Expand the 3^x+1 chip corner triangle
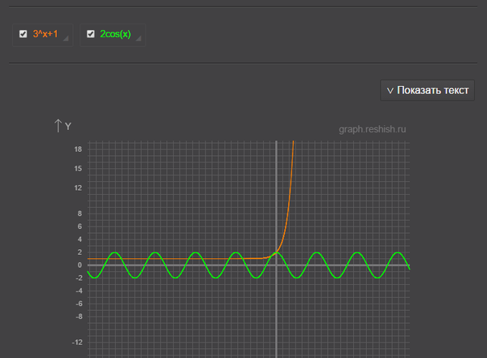This screenshot has width=487, height=358. pyautogui.click(x=67, y=39)
